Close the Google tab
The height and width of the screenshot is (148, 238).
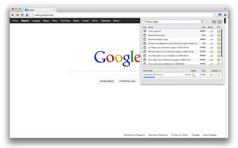[x=54, y=10]
